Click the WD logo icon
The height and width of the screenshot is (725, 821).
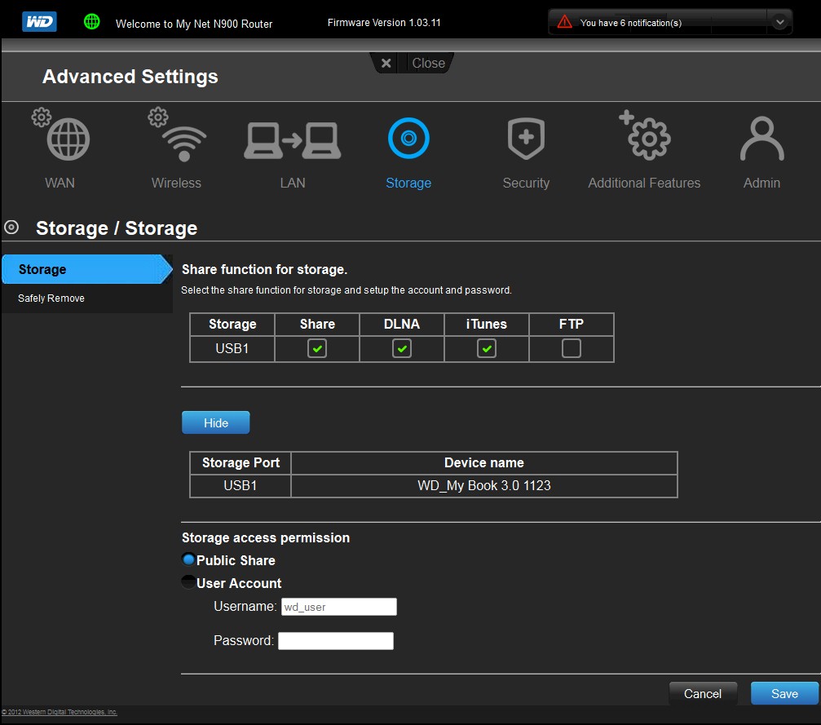(x=39, y=21)
